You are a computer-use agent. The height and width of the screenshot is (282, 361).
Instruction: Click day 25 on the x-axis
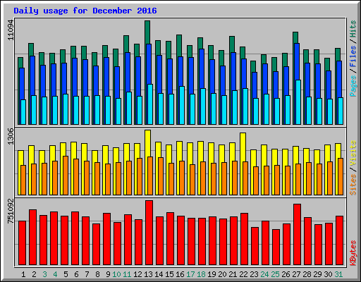275,274
